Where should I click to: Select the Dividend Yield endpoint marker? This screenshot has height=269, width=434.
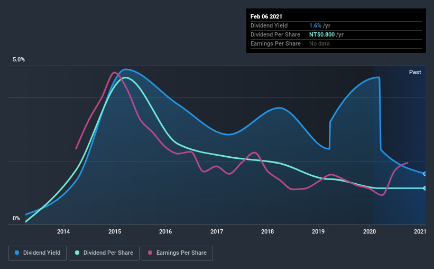click(x=425, y=174)
